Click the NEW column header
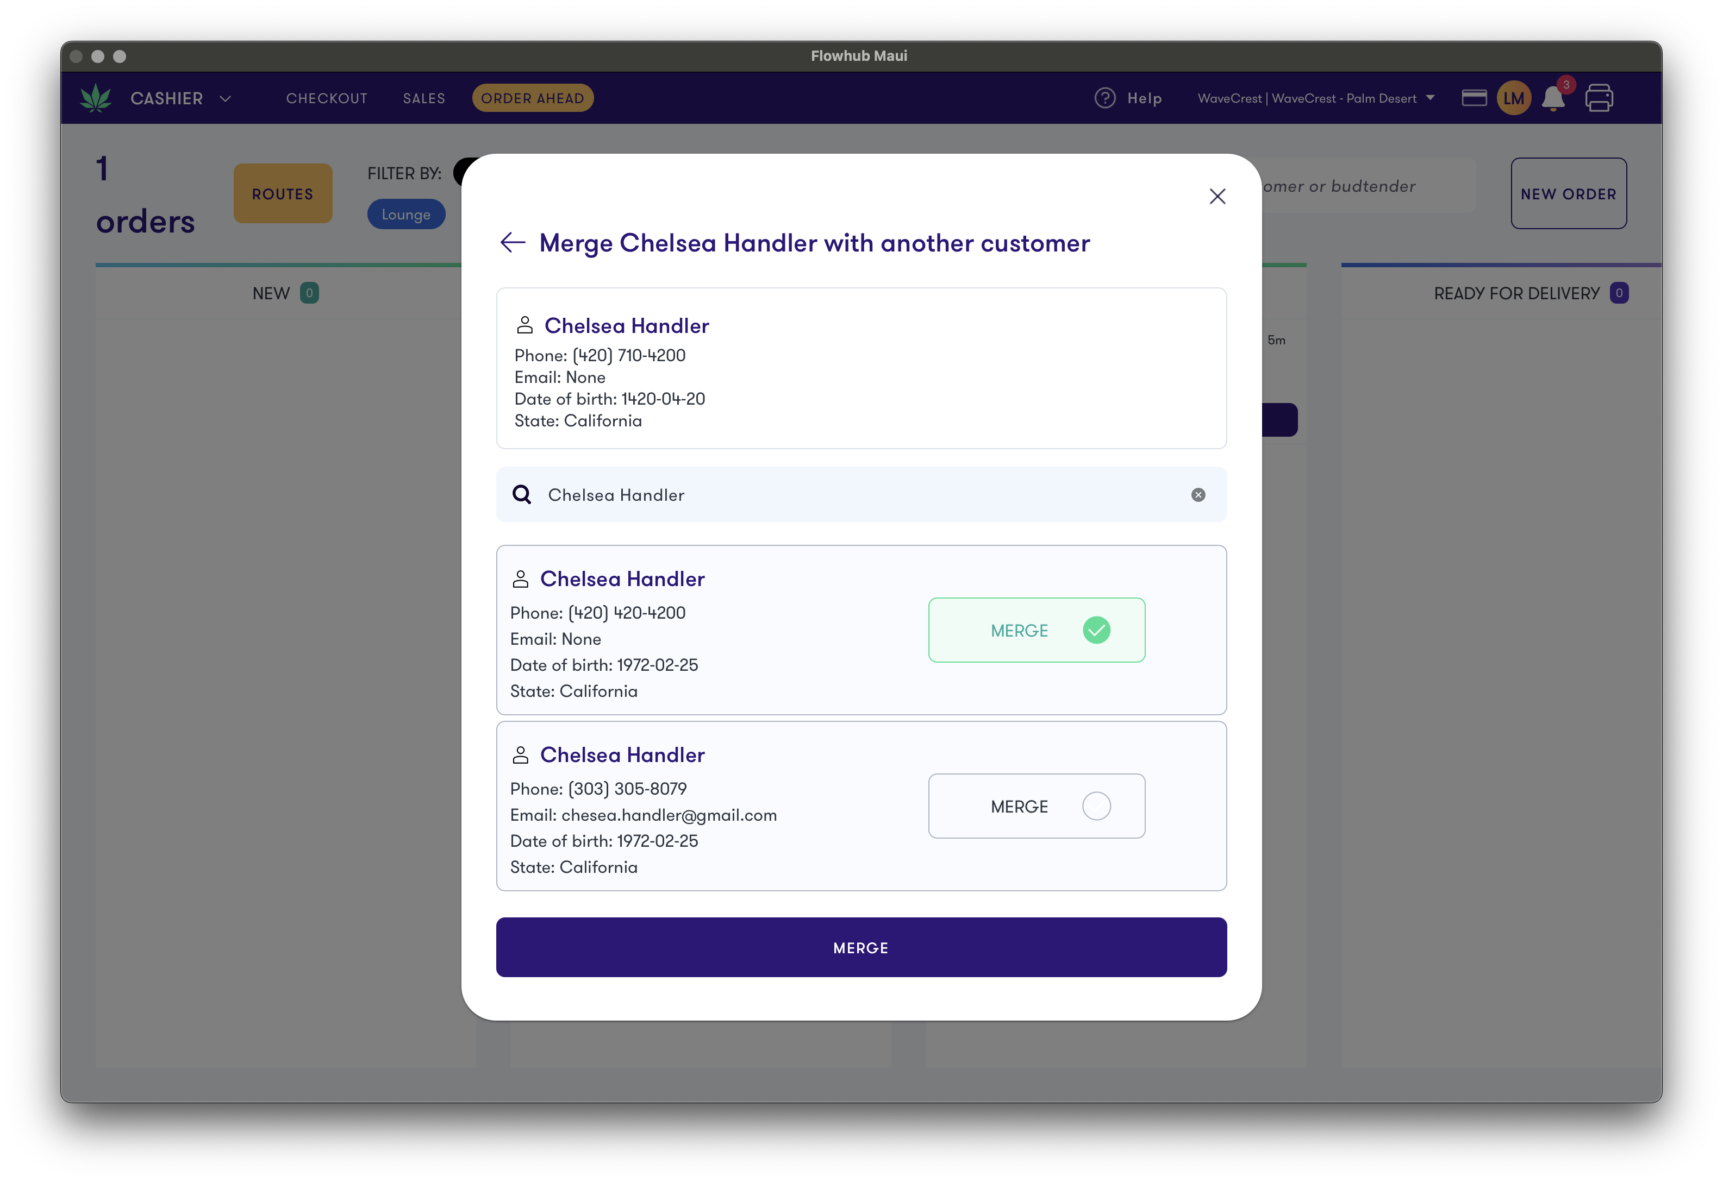Viewport: 1723px width, 1183px height. pos(285,293)
